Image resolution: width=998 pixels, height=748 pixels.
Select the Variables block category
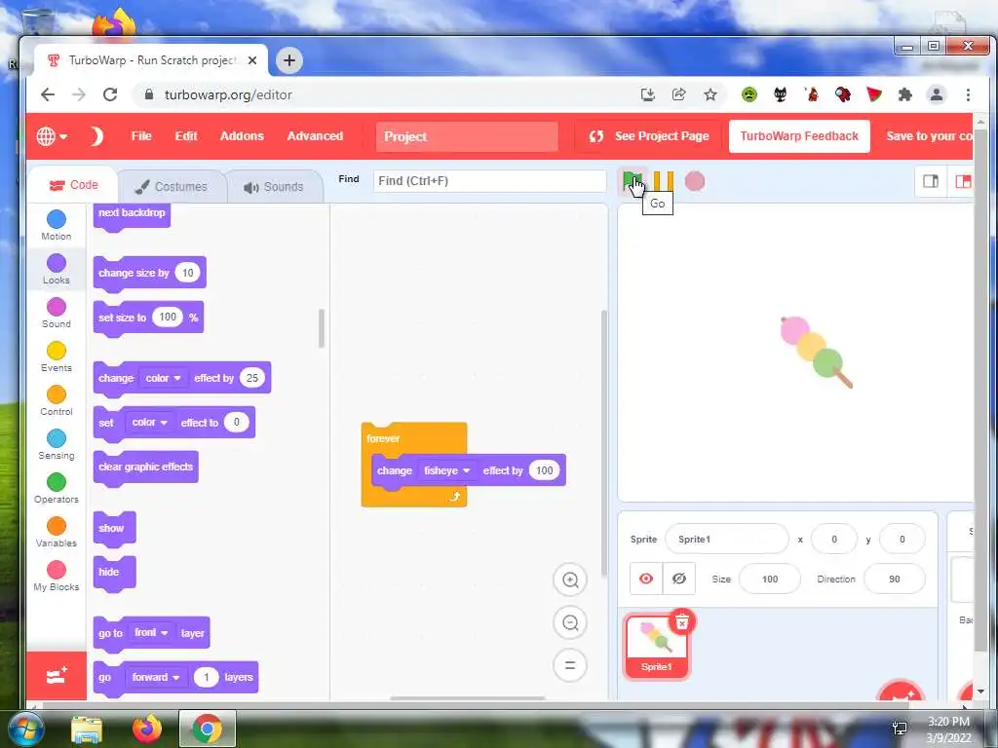tap(56, 533)
